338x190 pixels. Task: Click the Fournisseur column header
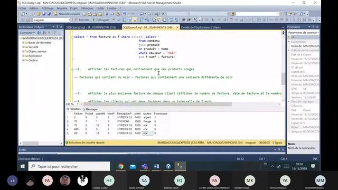pyautogui.click(x=161, y=113)
